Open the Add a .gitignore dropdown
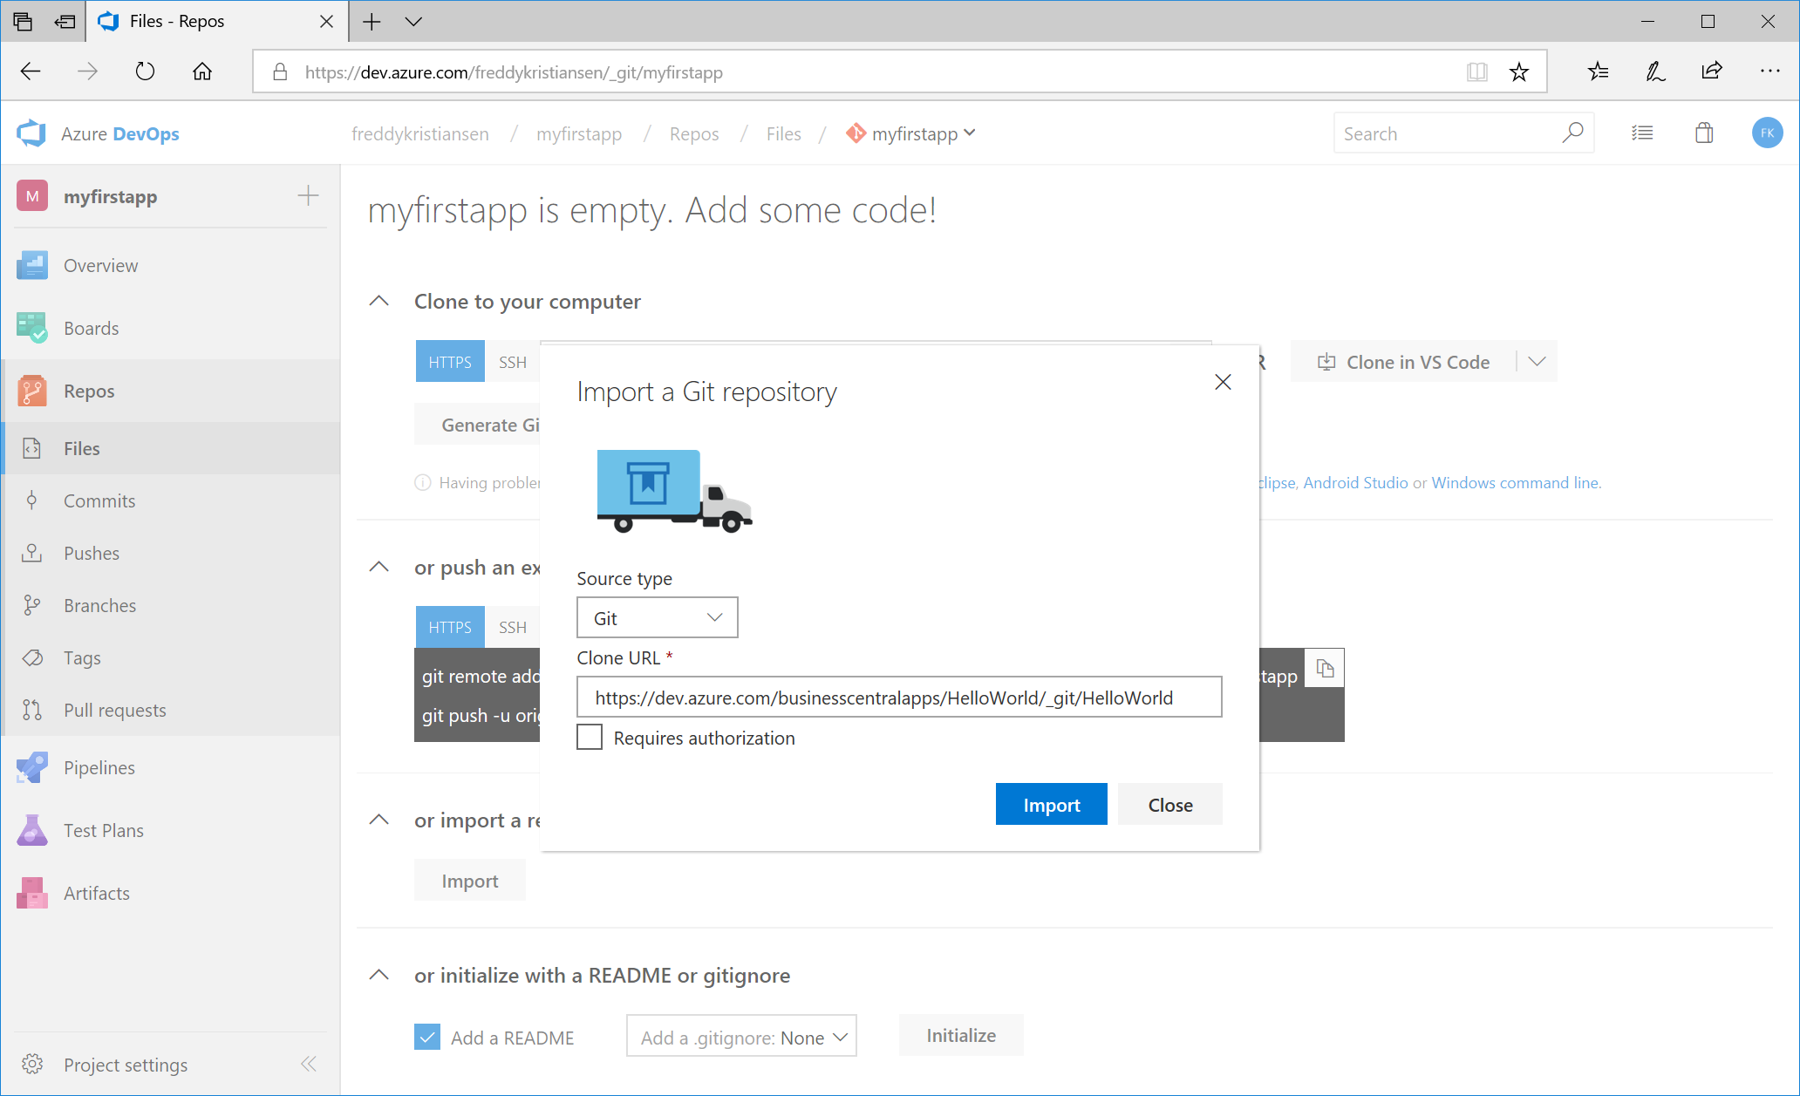This screenshot has height=1096, width=1800. point(741,1038)
